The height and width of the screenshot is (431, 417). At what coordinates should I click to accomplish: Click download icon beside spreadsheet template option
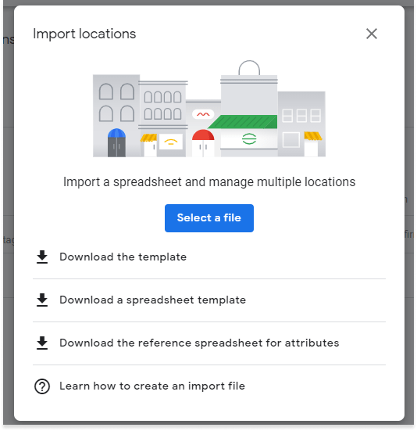click(x=42, y=300)
